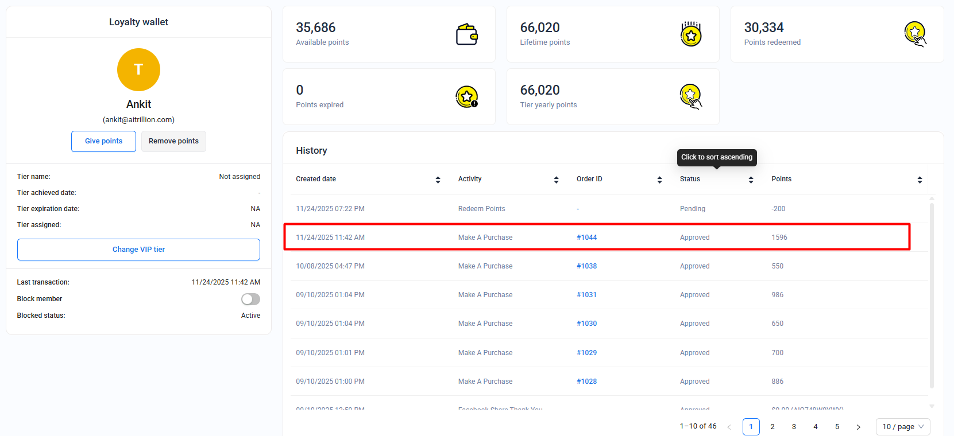This screenshot has height=436, width=954.
Task: Go to the next history page arrow
Action: coord(858,427)
